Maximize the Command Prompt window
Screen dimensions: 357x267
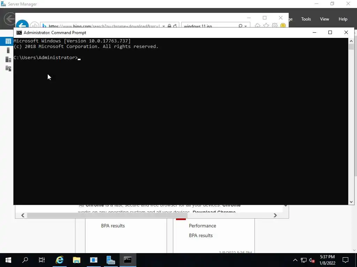(330, 32)
